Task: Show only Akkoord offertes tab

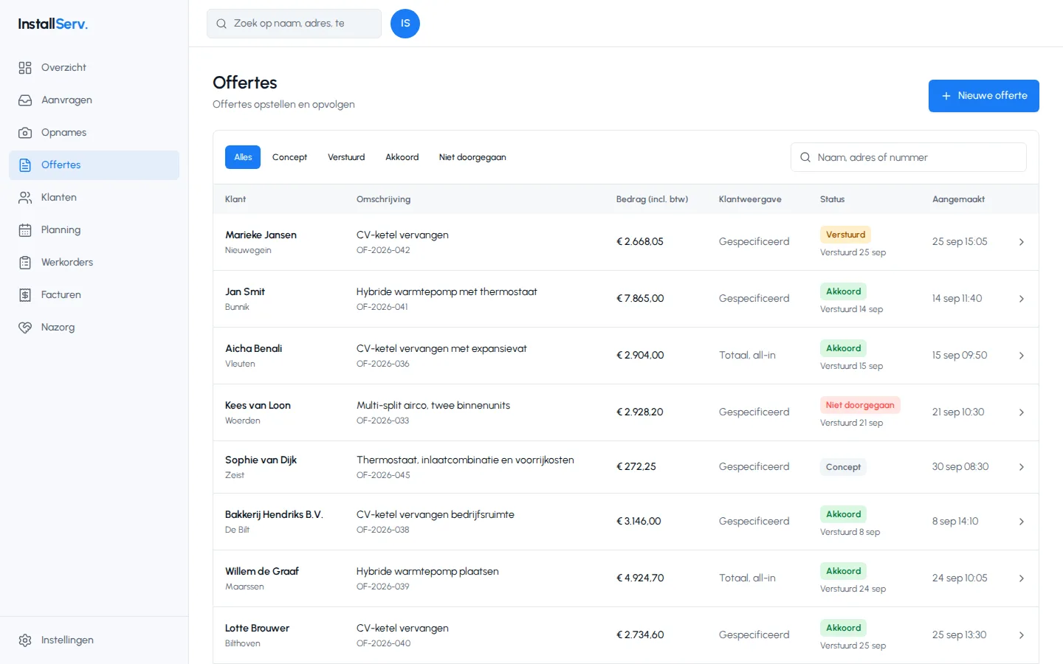Action: (x=402, y=157)
